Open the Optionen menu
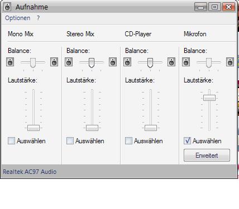This screenshot has height=209, width=239. [18, 18]
